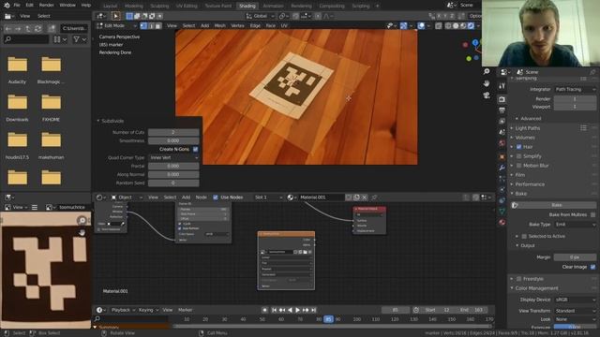Adjust the Smoothness slider
Viewport: 600px width, 337px height.
click(x=173, y=140)
